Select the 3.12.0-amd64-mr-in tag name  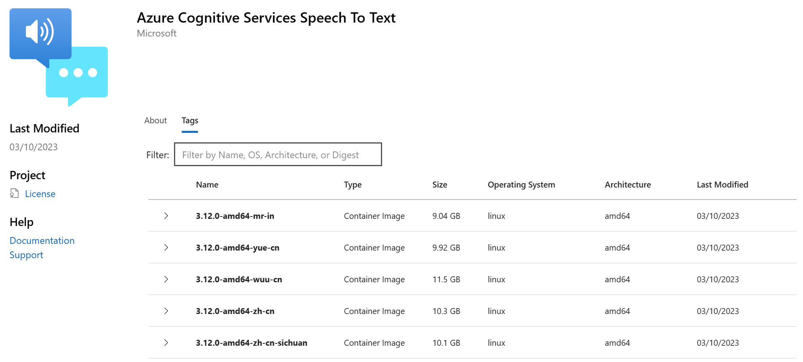click(235, 216)
